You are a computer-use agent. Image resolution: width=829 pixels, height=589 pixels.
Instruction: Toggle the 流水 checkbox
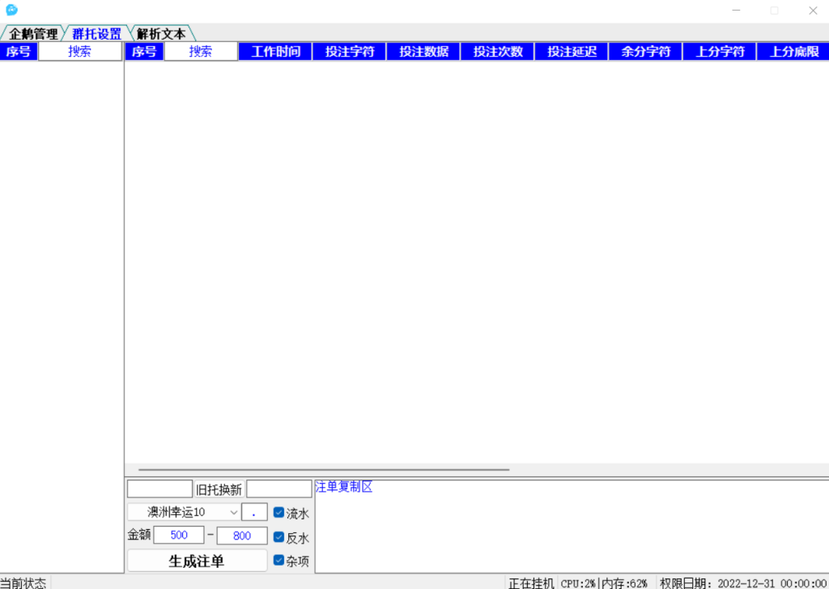click(278, 513)
